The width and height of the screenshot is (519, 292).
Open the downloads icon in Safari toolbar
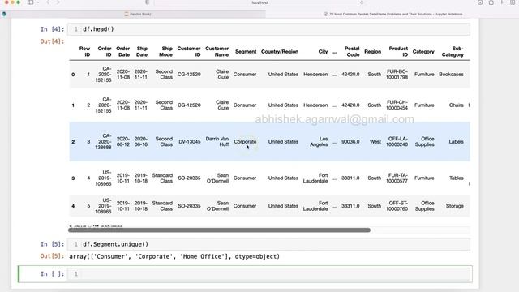click(x=480, y=2)
